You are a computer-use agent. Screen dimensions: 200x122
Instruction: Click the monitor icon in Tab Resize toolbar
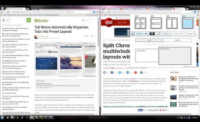tap(133, 34)
